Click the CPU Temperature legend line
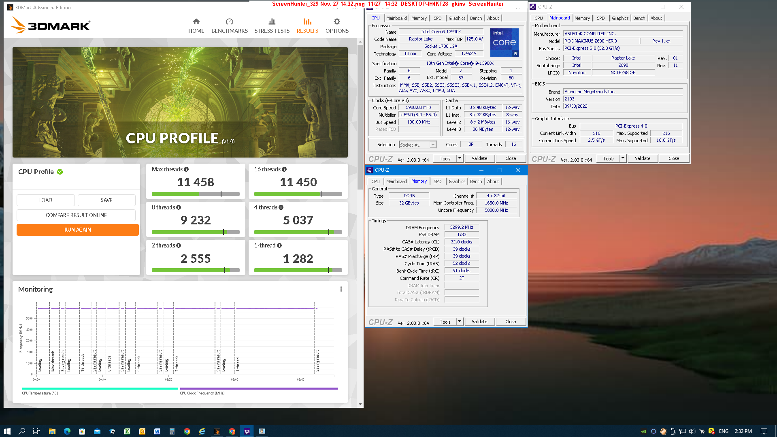Image resolution: width=777 pixels, height=437 pixels. click(x=100, y=388)
